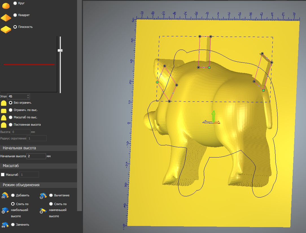Select Огранич. по выс. option
Screen dimensions: 306x233
click(x=11, y=110)
